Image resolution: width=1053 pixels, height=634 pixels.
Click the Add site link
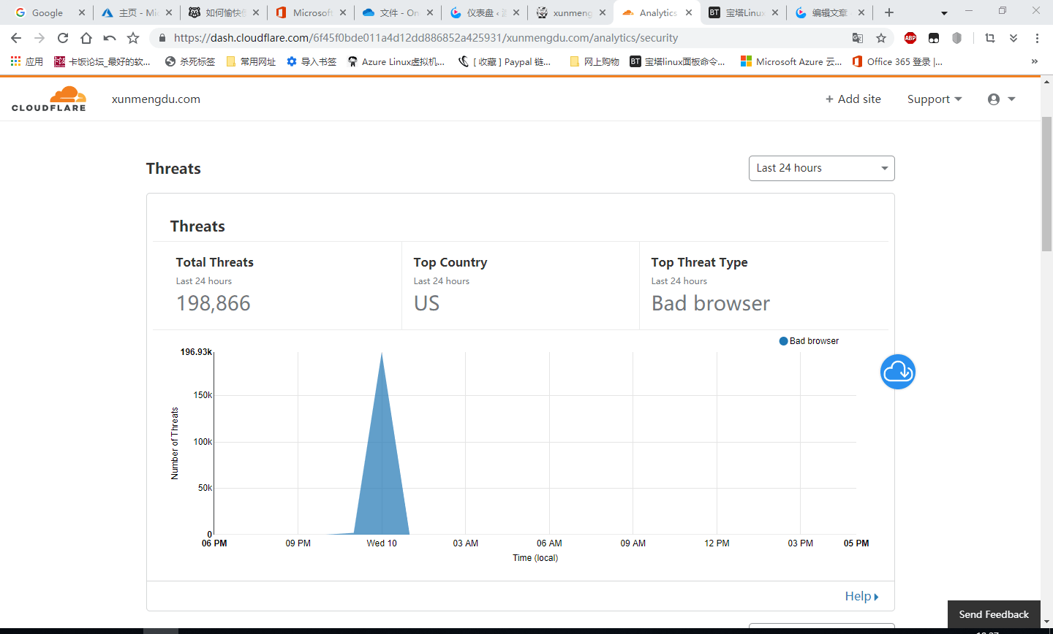853,99
